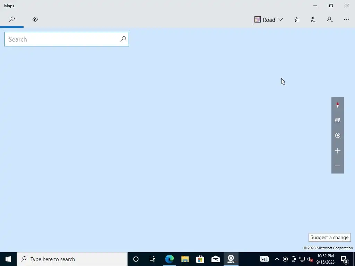Open the See more ellipsis menu
Image resolution: width=355 pixels, height=266 pixels.
pyautogui.click(x=347, y=20)
